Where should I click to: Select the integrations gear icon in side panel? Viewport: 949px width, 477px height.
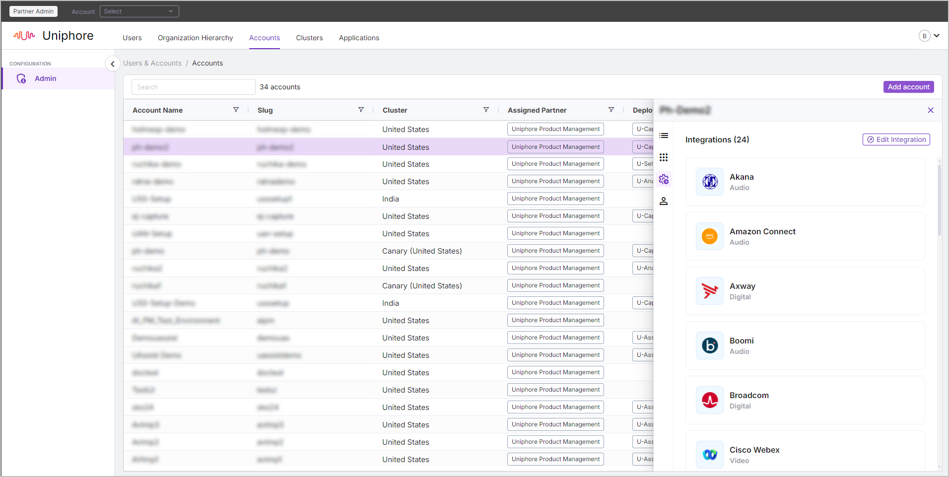(x=664, y=179)
